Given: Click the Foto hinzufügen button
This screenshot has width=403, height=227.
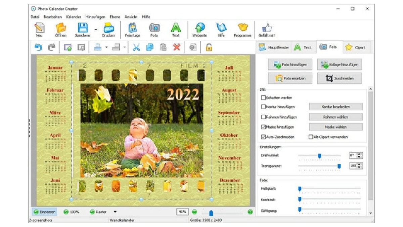Looking at the screenshot, I should [290, 64].
